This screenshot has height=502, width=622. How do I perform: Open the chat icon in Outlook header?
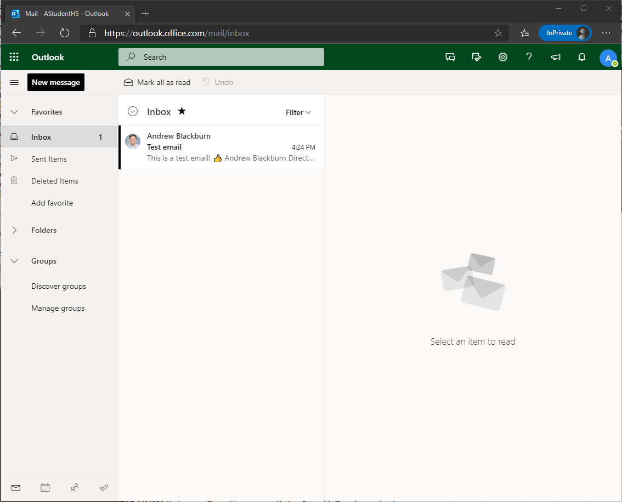coord(450,57)
